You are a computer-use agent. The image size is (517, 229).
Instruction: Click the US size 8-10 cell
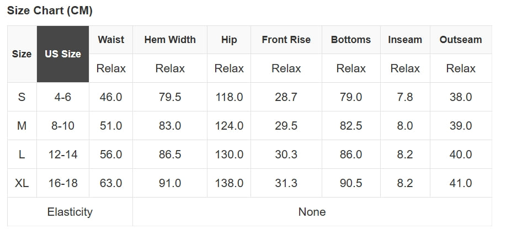pyautogui.click(x=63, y=126)
